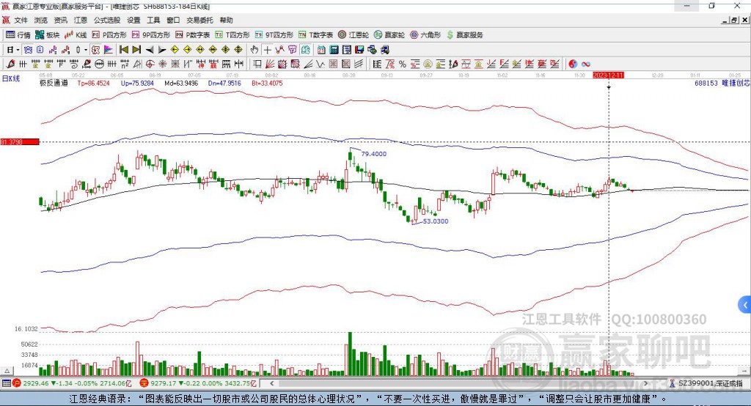Open the 交易委托 menu
The image size is (751, 406).
coord(199,20)
